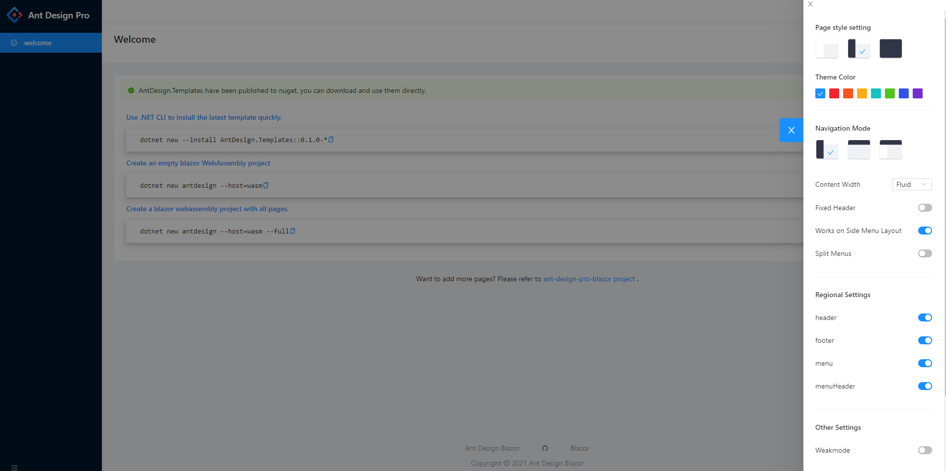946x471 pixels.
Task: Copy the empty blazor WebAssembly command
Action: (266, 185)
